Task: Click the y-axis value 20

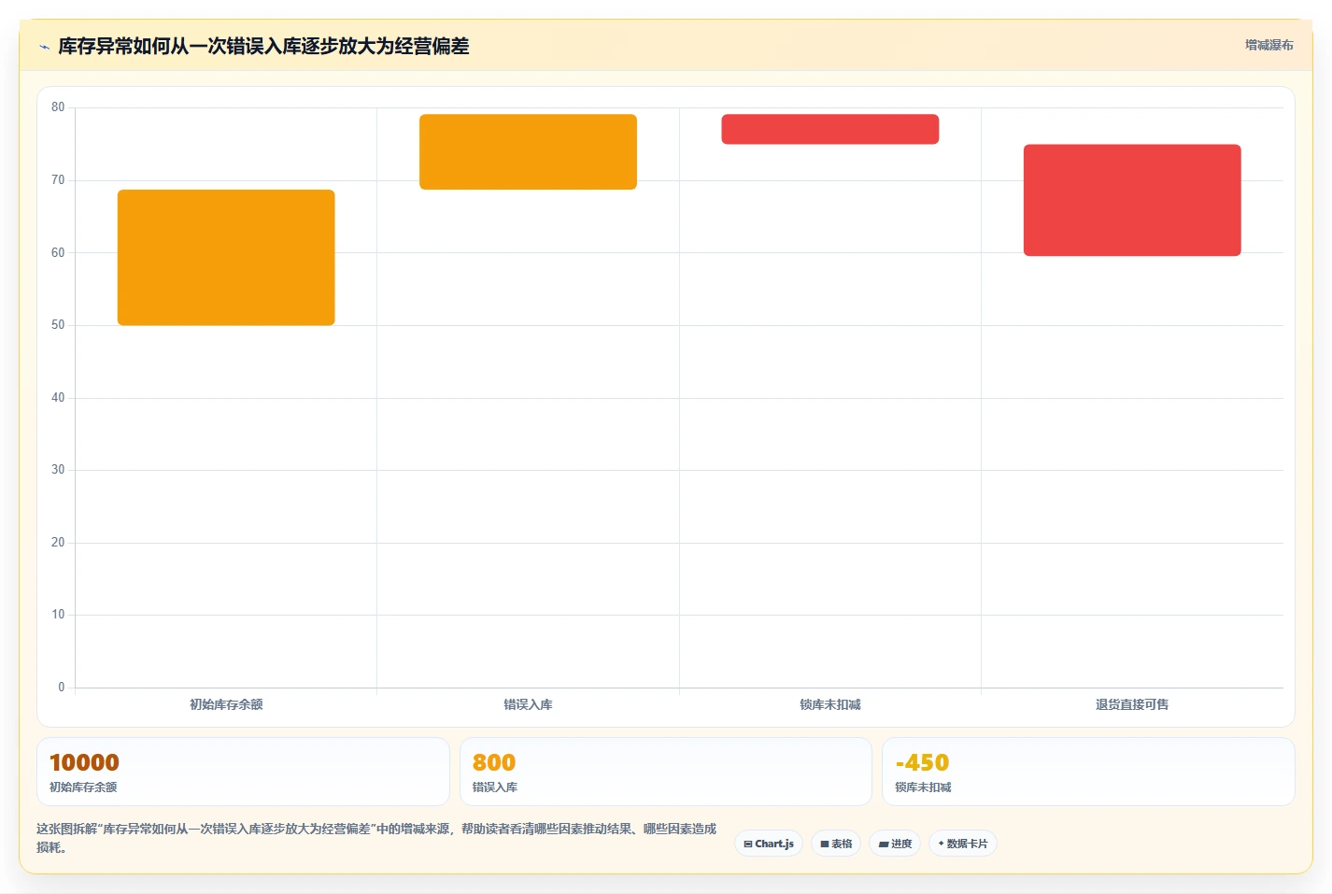Action: [x=58, y=543]
